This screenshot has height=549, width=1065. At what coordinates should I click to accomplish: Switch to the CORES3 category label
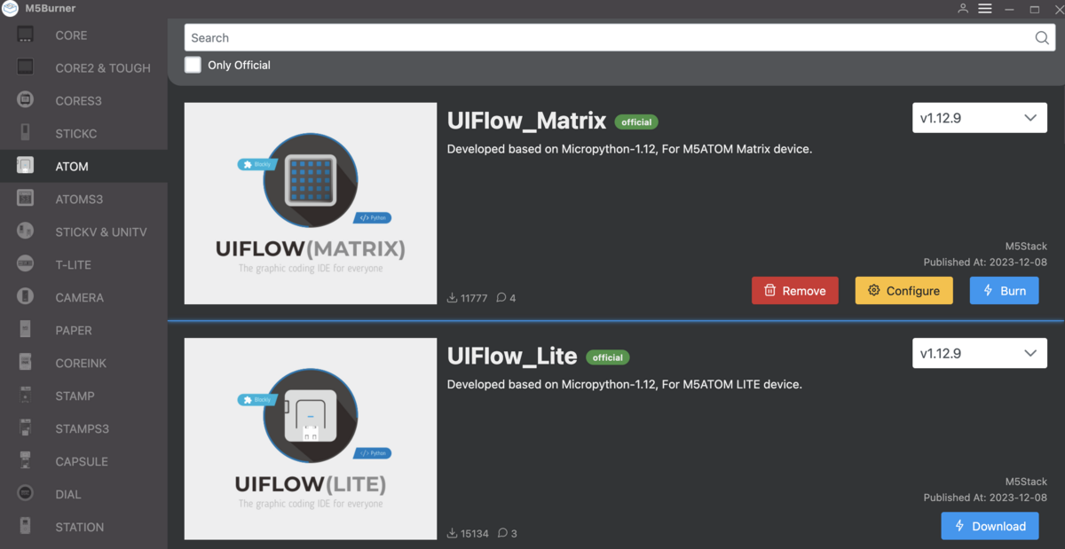78,101
